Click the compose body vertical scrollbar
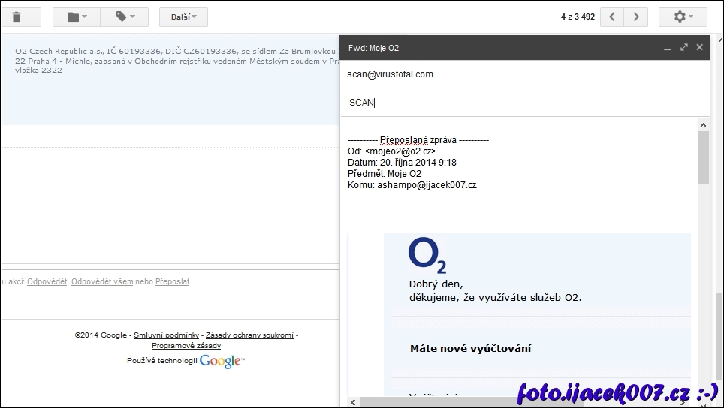The width and height of the screenshot is (724, 408). (703, 157)
